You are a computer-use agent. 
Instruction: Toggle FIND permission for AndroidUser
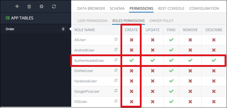[x=171, y=50]
